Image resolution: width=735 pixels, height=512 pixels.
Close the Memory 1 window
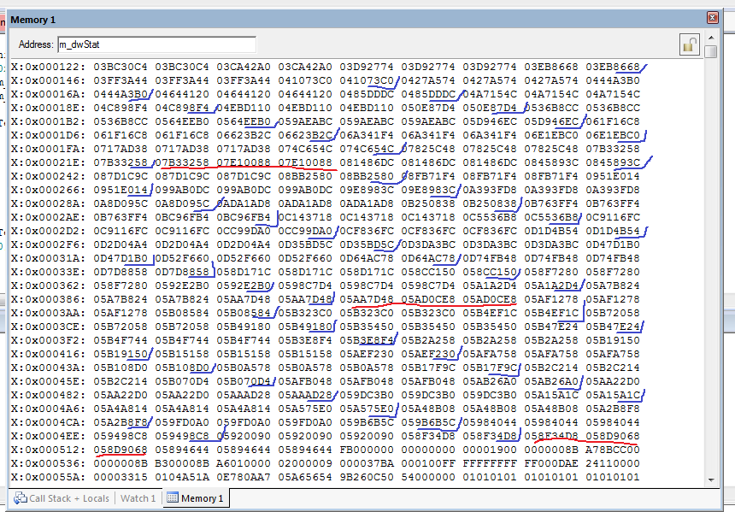coord(712,18)
